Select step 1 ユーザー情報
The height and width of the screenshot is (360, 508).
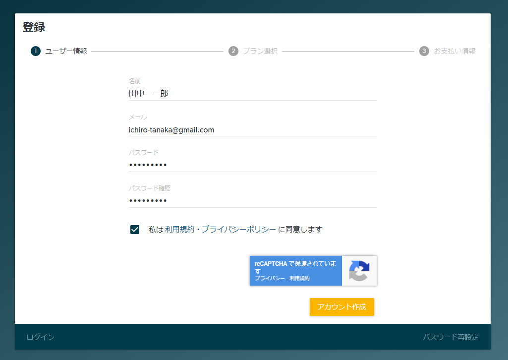59,51
